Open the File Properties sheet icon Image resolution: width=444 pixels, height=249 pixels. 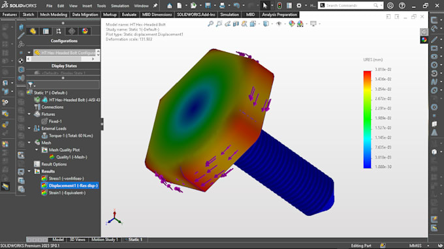pos(289,6)
